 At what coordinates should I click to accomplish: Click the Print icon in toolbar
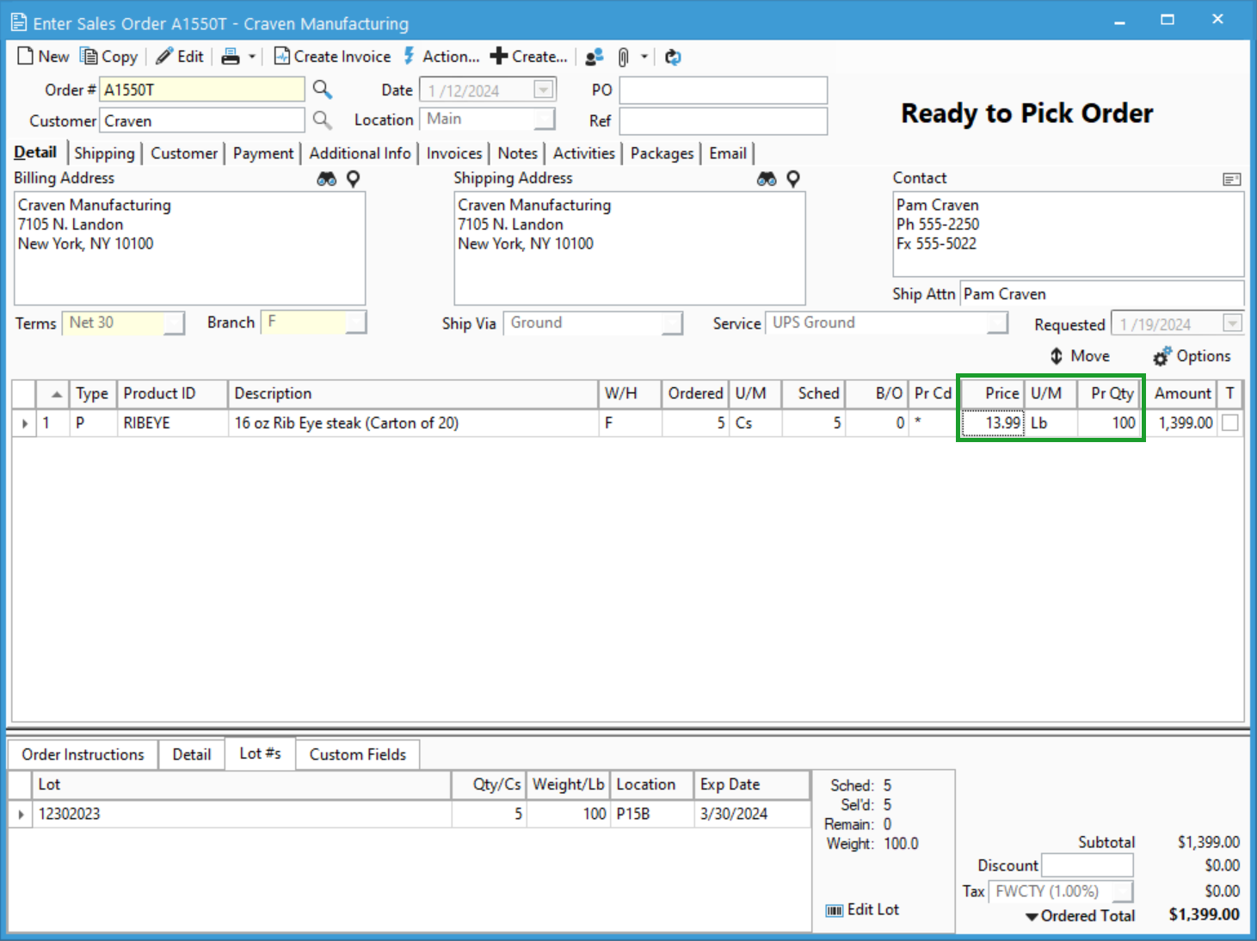coord(231,57)
